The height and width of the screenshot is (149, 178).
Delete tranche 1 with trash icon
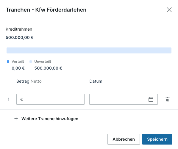[x=168, y=99]
